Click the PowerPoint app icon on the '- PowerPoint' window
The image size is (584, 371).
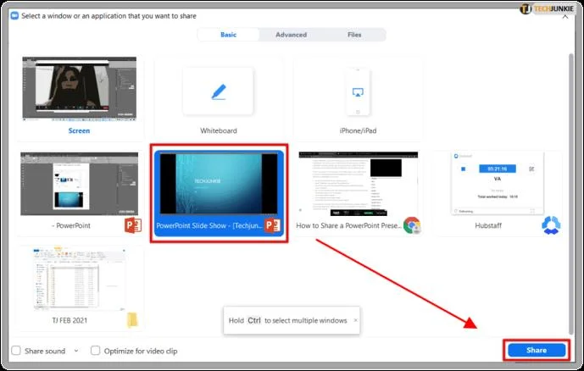tap(133, 225)
